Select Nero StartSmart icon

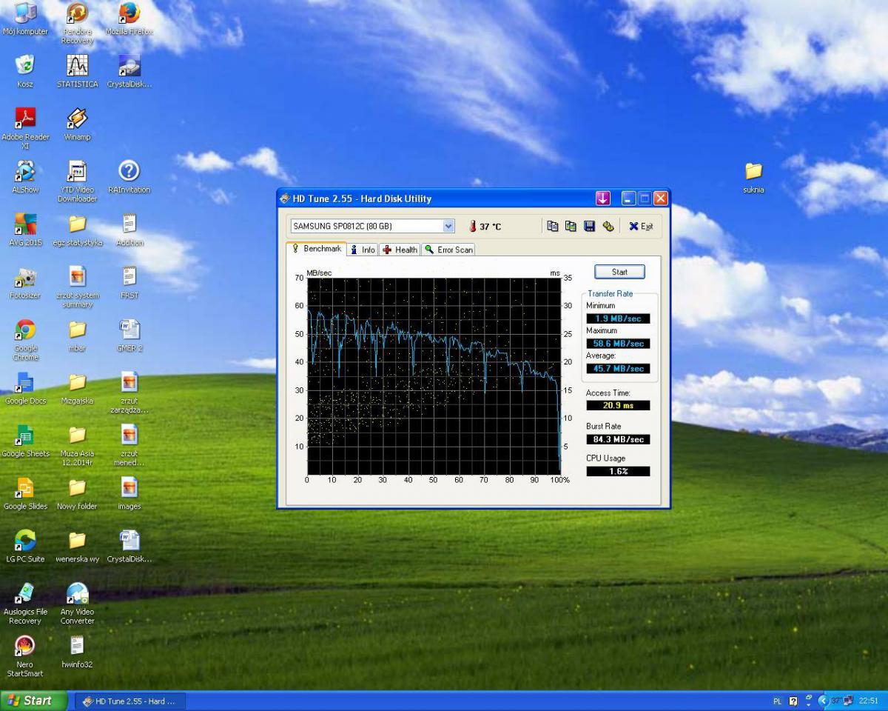25,655
